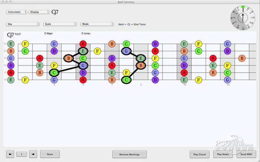Screen dimensions: 260x162
Task: Go to previous stored page with left arrow
Action: (x=10, y=154)
